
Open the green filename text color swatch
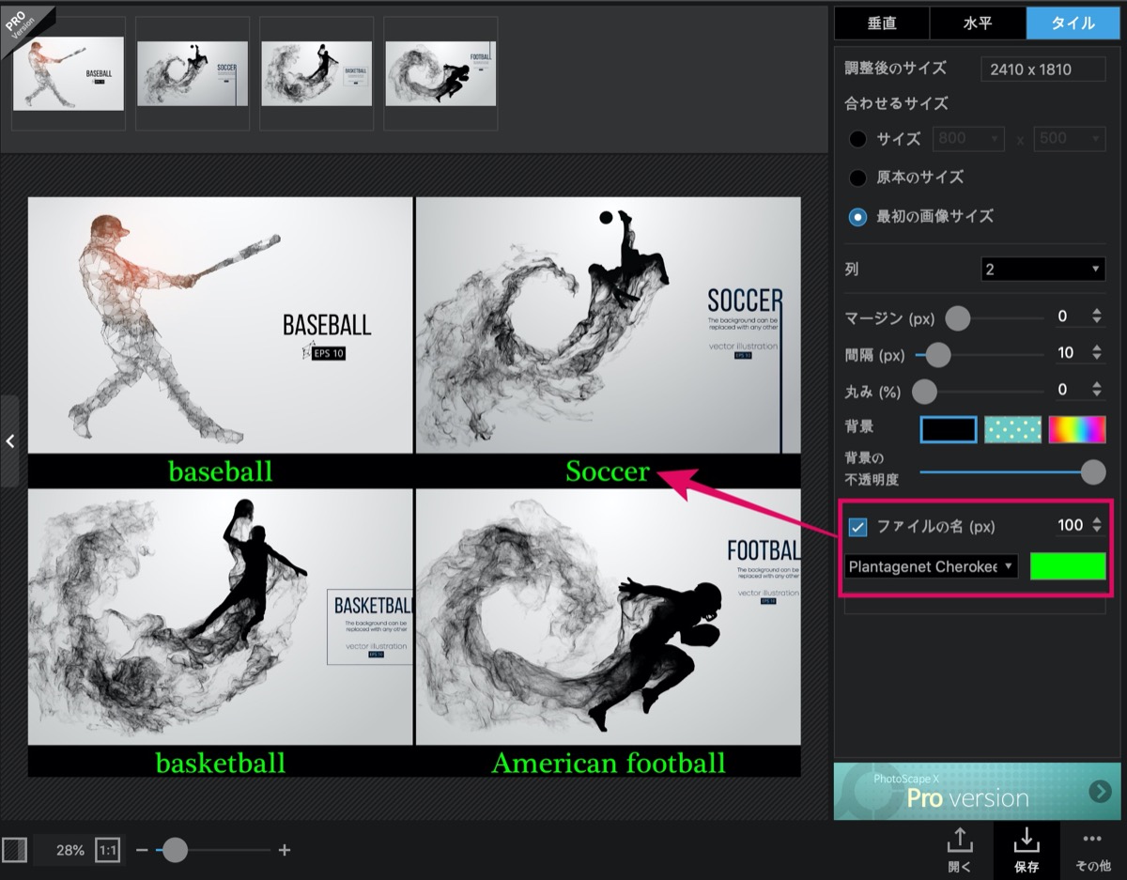(1068, 566)
